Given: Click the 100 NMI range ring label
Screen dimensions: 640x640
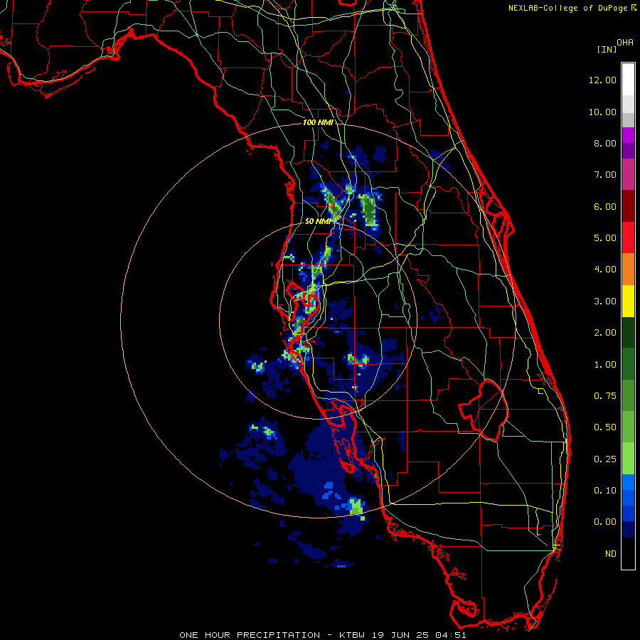Looking at the screenshot, I should [318, 122].
